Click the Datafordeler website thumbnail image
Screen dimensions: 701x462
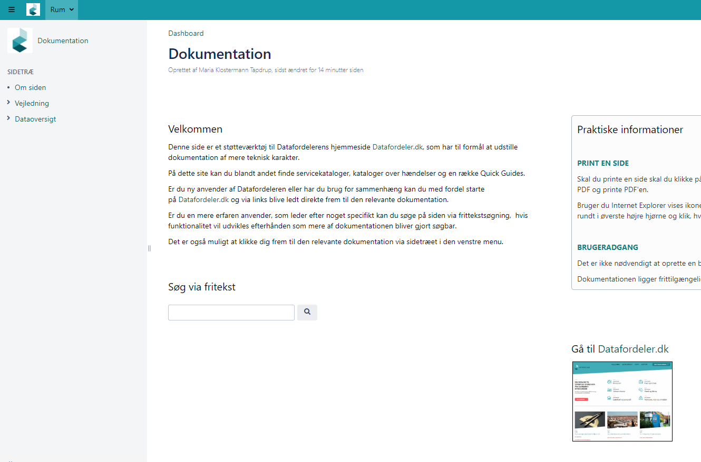[622, 401]
